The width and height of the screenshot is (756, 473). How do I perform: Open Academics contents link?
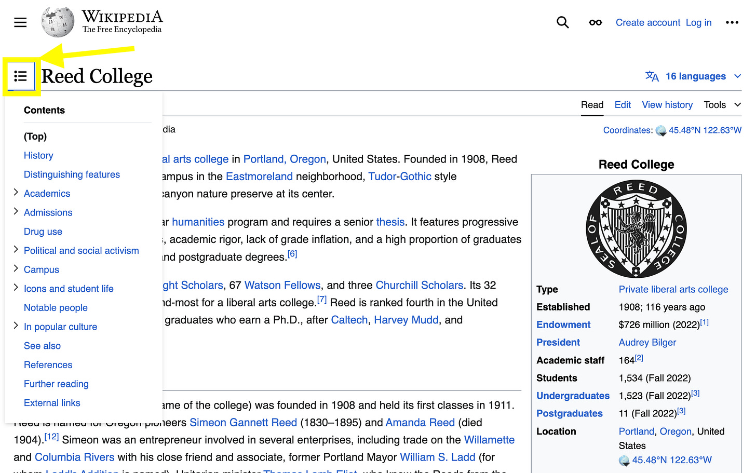click(47, 193)
